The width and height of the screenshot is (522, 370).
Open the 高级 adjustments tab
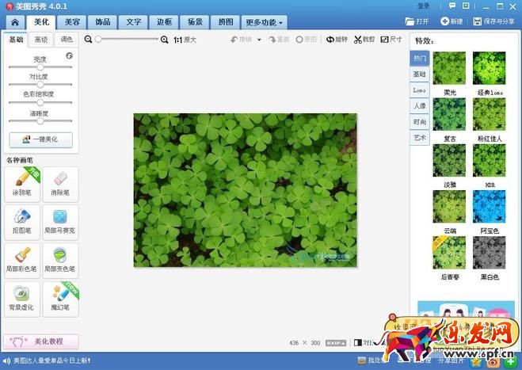40,39
